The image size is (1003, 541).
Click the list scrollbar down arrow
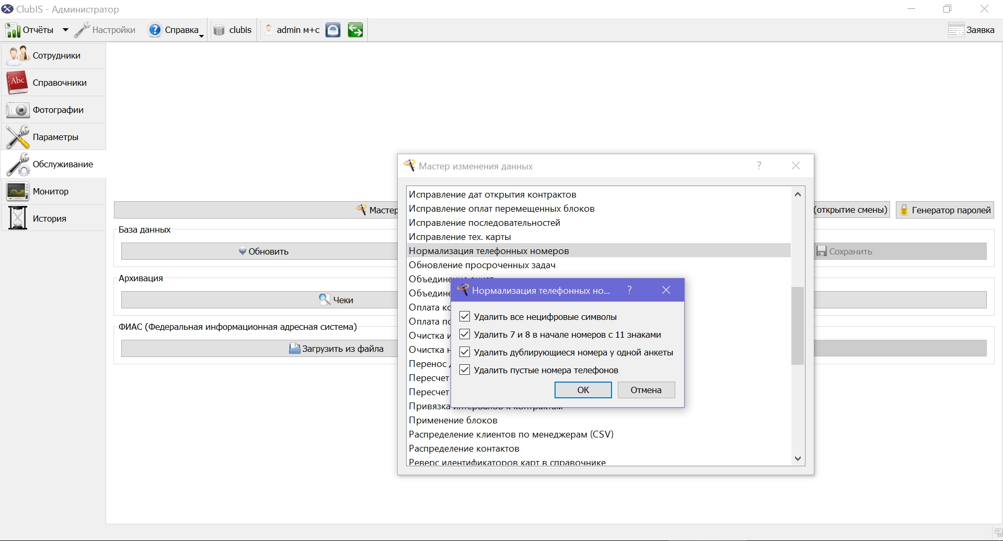798,458
